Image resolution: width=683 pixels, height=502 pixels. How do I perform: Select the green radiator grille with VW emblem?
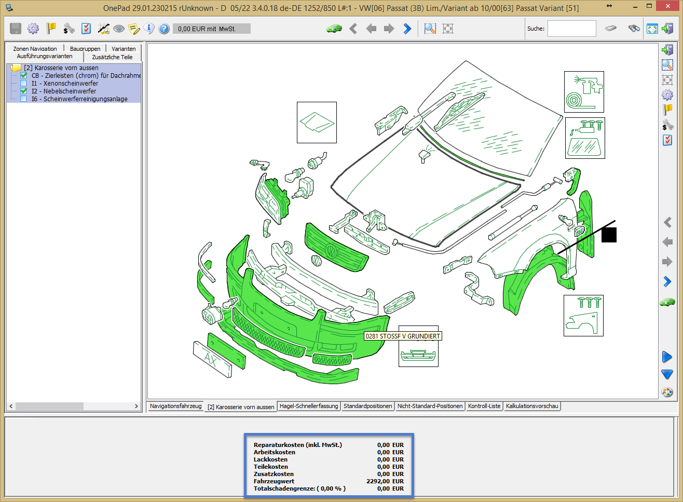point(337,248)
